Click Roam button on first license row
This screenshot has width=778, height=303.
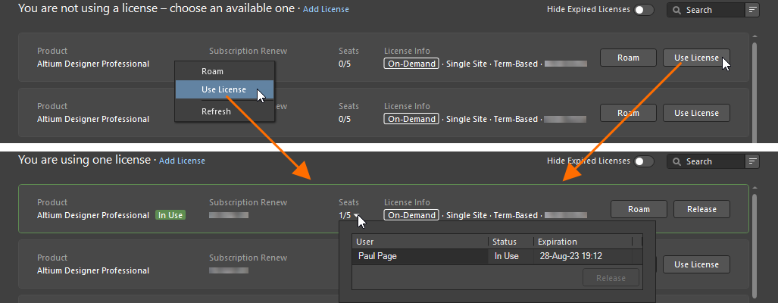(x=628, y=58)
